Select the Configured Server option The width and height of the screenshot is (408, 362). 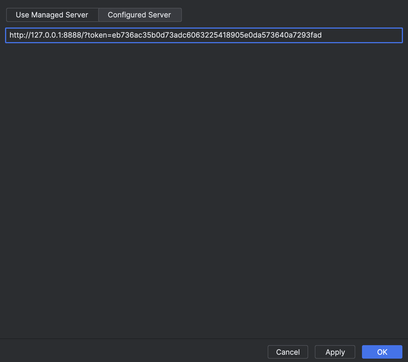(139, 15)
